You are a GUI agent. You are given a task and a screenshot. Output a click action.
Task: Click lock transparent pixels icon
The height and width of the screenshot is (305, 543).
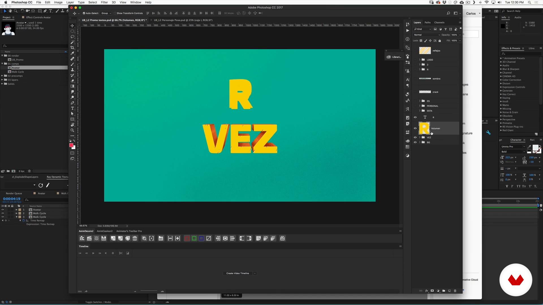(421, 41)
